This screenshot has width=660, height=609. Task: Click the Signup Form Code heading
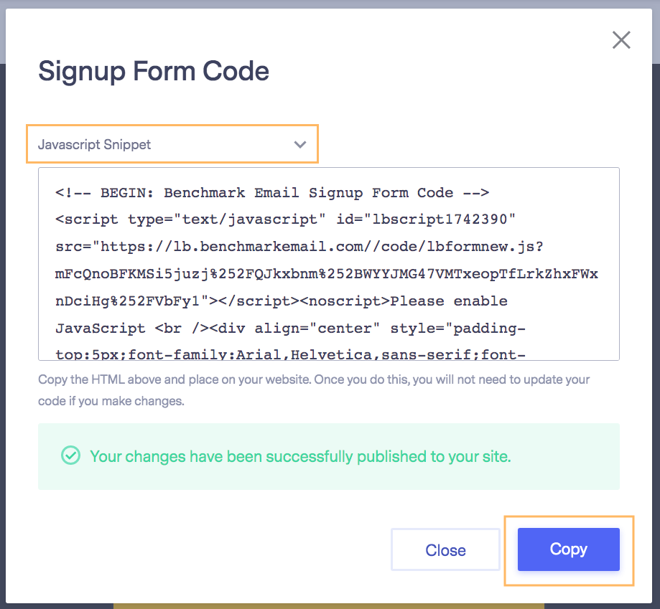(154, 72)
